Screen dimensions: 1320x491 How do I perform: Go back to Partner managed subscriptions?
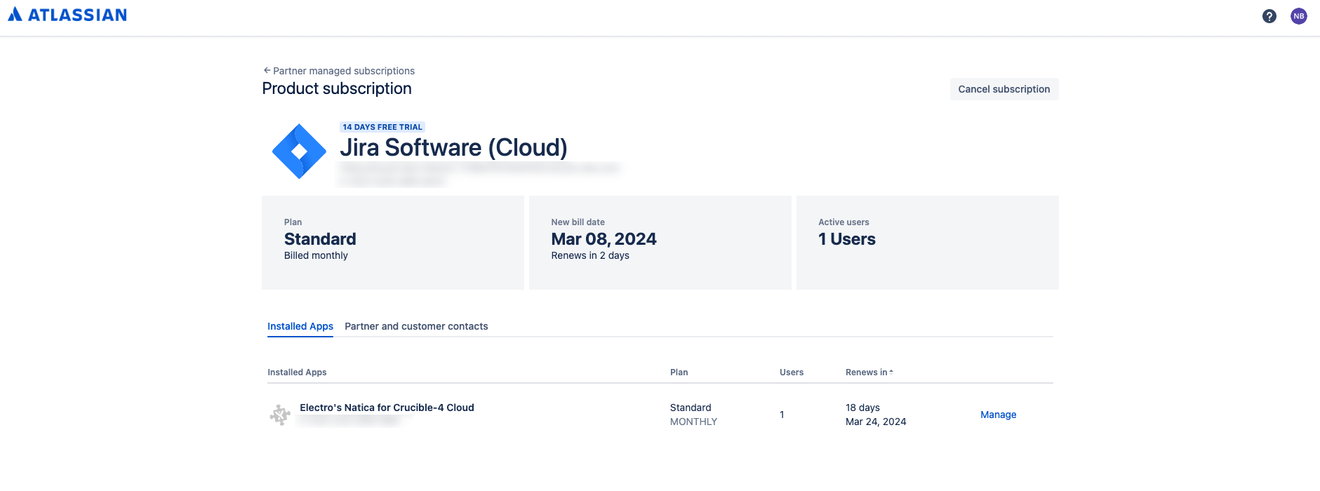pyautogui.click(x=343, y=71)
